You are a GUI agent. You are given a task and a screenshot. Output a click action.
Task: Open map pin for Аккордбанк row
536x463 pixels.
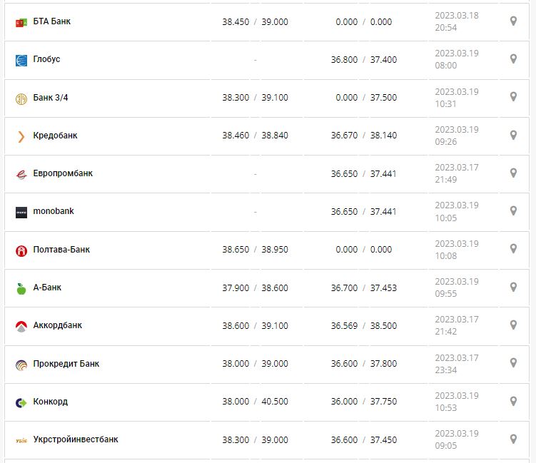(x=512, y=325)
